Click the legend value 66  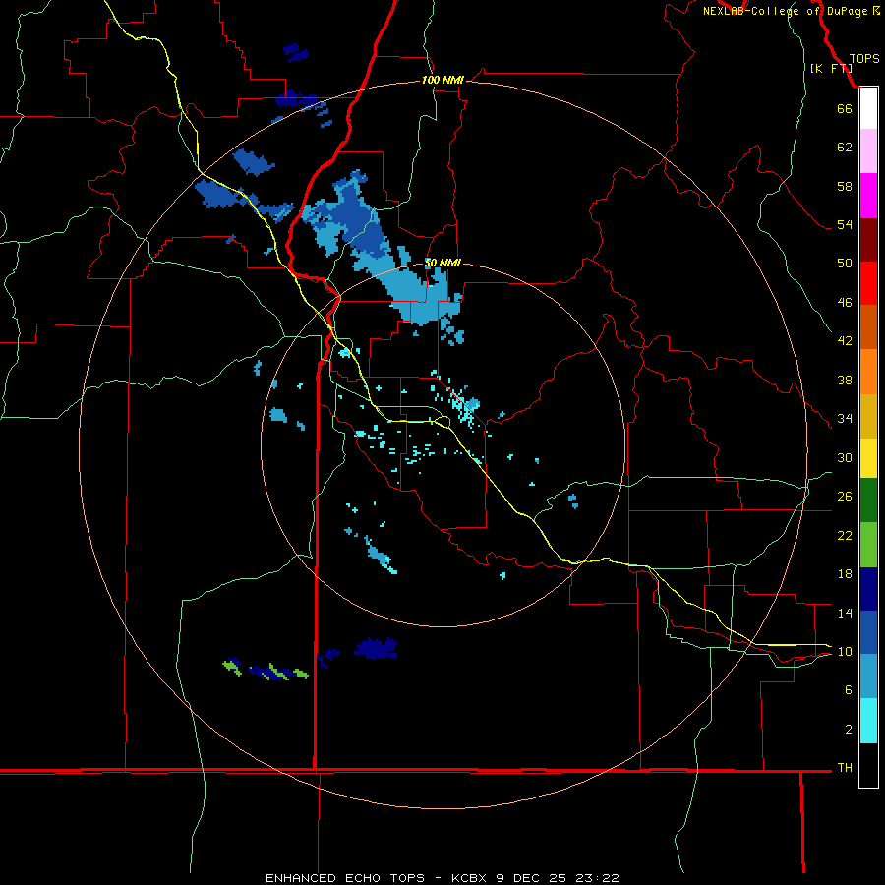[845, 108]
